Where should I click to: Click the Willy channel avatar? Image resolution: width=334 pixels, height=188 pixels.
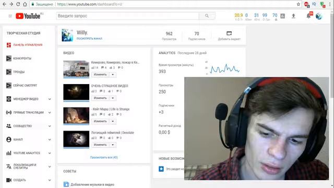coord(67,35)
